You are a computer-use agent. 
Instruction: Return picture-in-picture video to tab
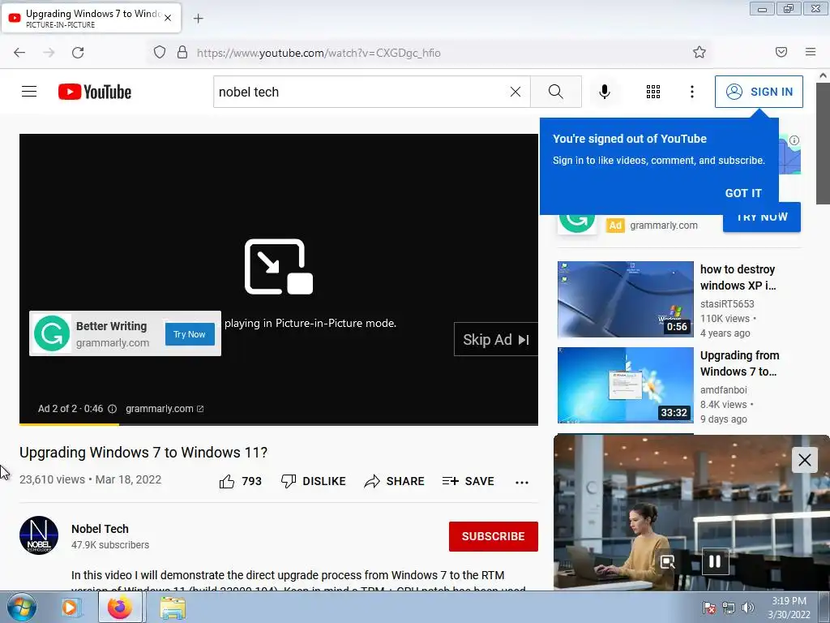(668, 561)
